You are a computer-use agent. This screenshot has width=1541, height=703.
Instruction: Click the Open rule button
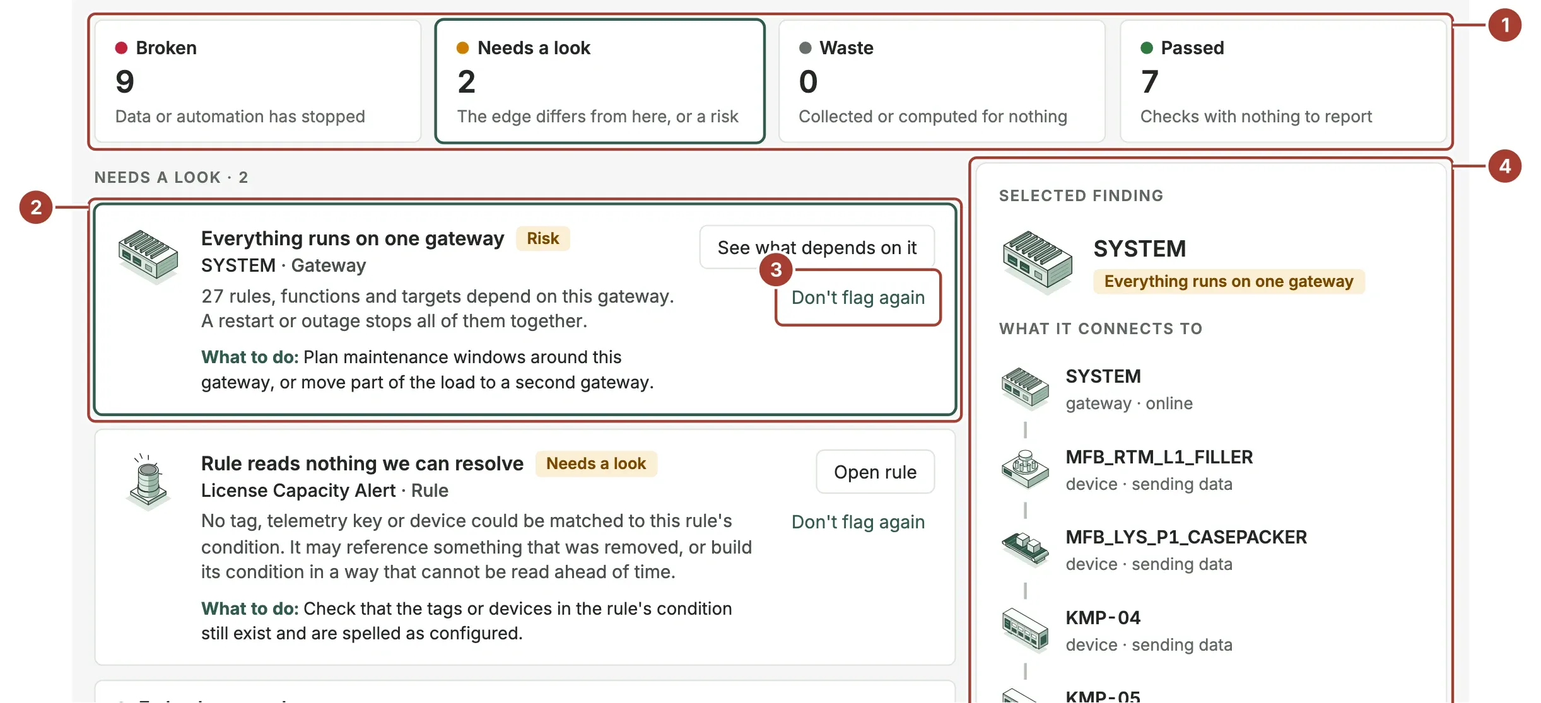pos(875,472)
